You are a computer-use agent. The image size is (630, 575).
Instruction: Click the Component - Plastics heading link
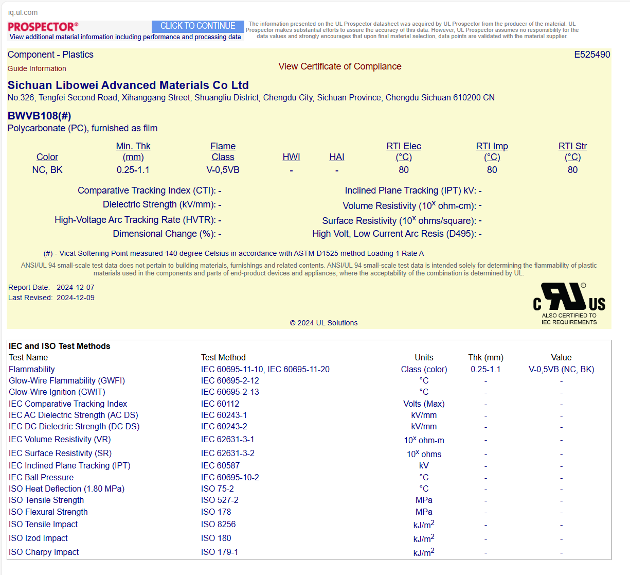click(50, 55)
